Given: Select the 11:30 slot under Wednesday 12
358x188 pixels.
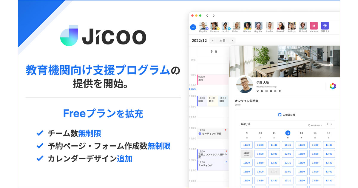Looking at the screenshot, I should (287, 145).
